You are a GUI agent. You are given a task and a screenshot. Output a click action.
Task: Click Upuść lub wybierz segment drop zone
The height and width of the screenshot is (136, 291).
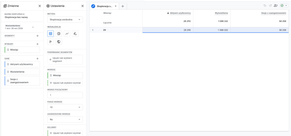[65, 60]
